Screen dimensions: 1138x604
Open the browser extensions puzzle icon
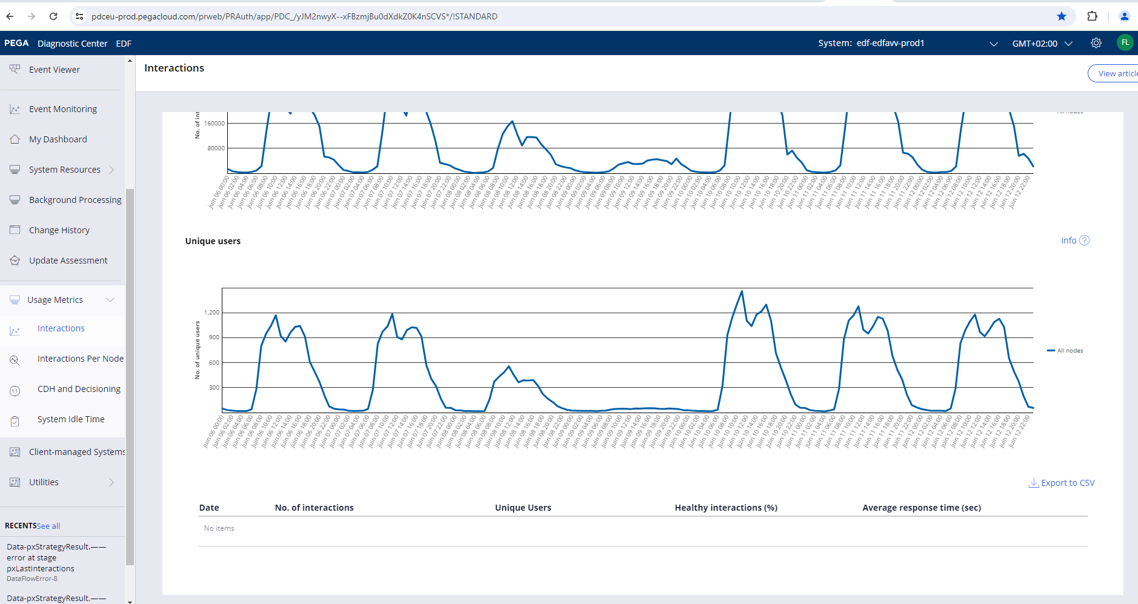click(1092, 16)
